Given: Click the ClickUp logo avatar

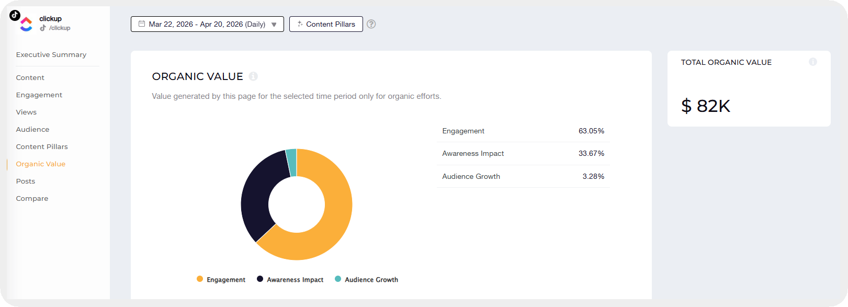Looking at the screenshot, I should [26, 24].
